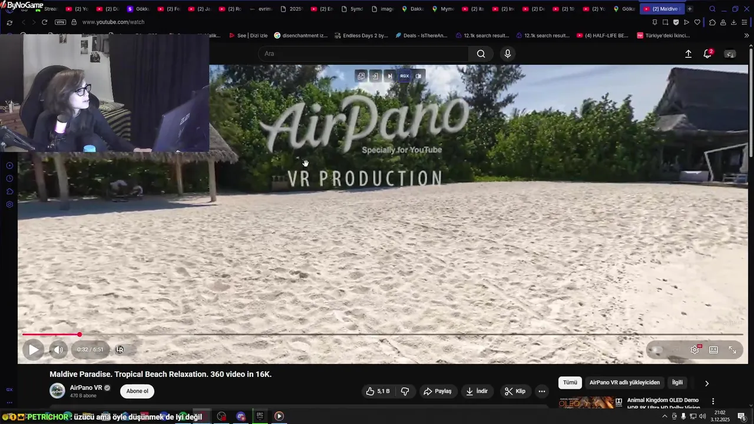Mute the video volume speaker icon

58,350
